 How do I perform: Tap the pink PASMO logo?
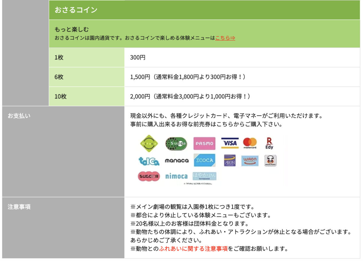204,144
